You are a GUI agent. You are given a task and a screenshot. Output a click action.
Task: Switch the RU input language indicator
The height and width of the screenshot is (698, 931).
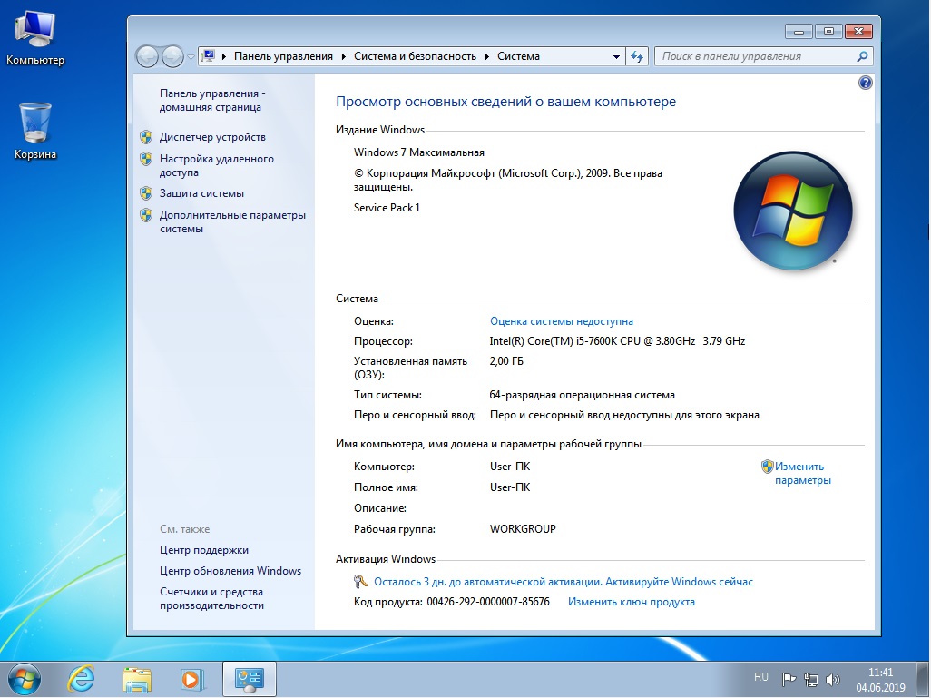pyautogui.click(x=760, y=677)
